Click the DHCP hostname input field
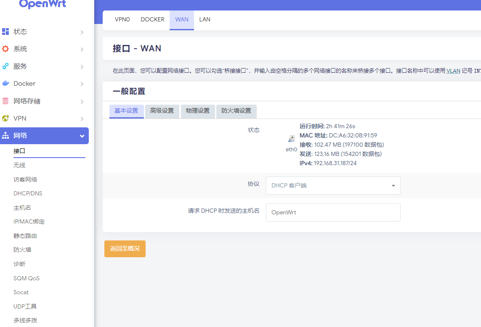Image resolution: width=481 pixels, height=327 pixels. coord(333,213)
